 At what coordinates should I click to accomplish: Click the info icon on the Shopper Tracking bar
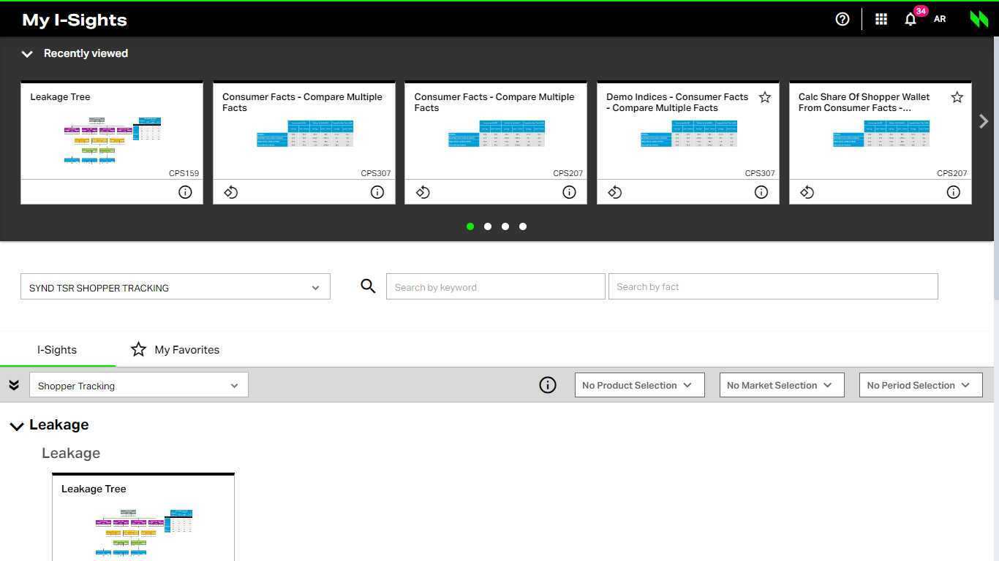pyautogui.click(x=548, y=384)
